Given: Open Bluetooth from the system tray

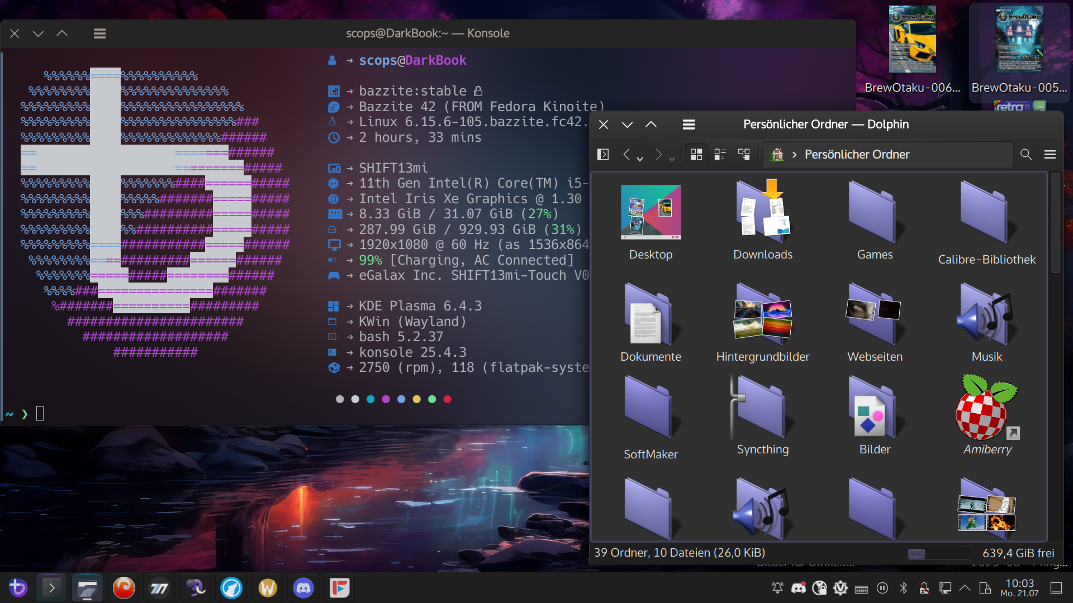Looking at the screenshot, I should 903,588.
